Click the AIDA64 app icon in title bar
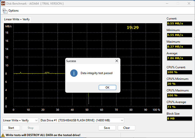 pos(3,3)
